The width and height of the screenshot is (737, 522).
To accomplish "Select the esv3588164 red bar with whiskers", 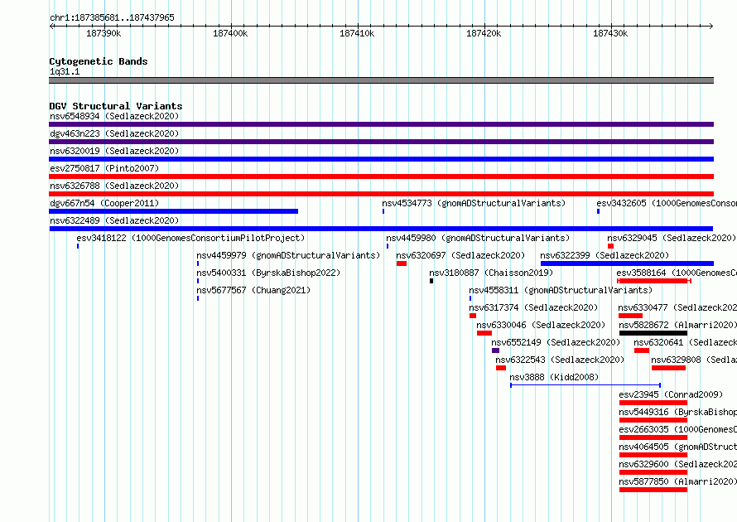I will tap(654, 281).
